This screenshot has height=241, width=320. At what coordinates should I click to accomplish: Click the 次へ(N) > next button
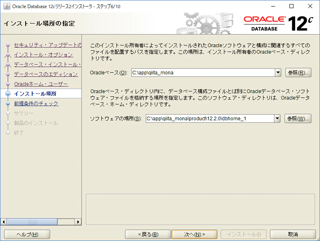pos(195,234)
